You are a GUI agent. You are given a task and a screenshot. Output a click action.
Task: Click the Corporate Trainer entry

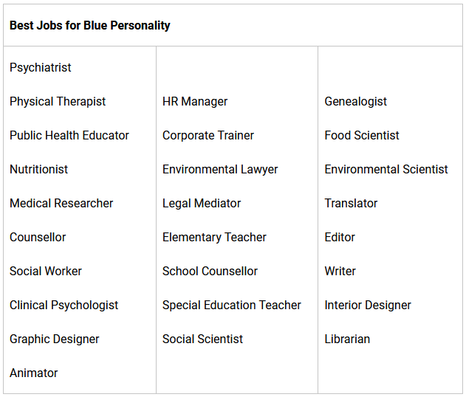(208, 135)
